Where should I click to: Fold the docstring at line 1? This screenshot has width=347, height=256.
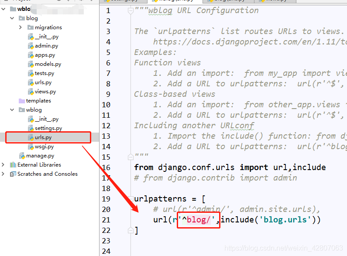point(131,10)
